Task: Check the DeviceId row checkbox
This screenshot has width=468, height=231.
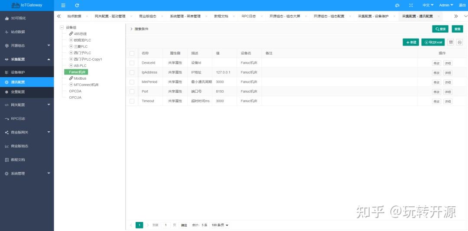Action: point(132,63)
